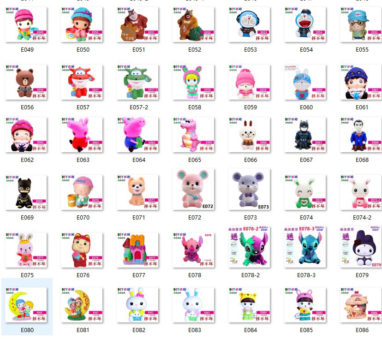382x339 pixels.
Task: Click the E079 Kuromi figurine thumbnail
Action: point(361,247)
